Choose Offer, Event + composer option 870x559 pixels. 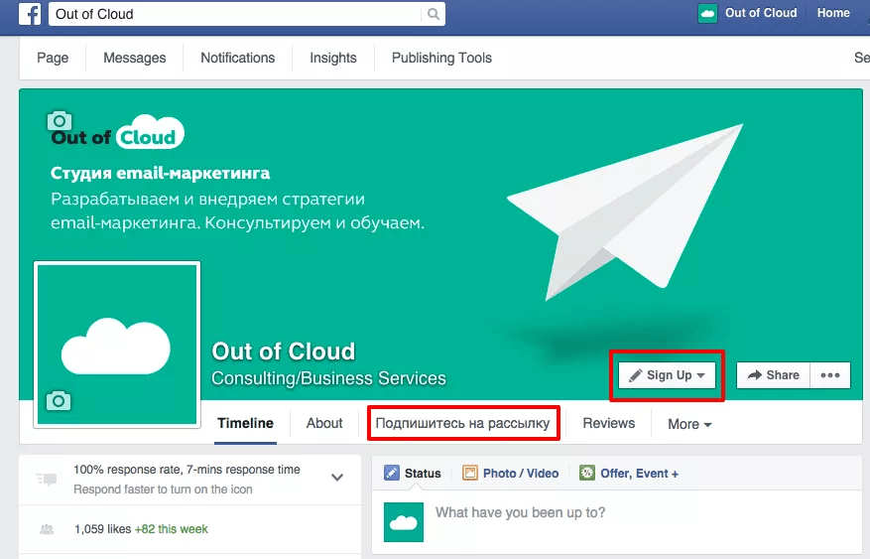pos(629,474)
